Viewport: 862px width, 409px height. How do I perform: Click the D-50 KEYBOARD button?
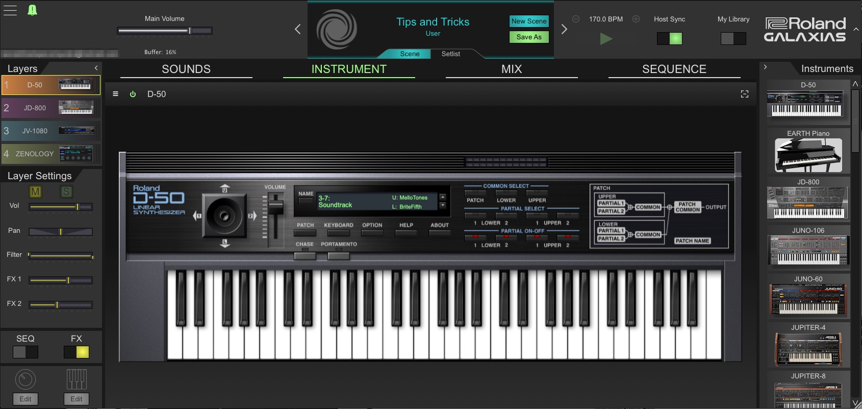[x=339, y=233]
